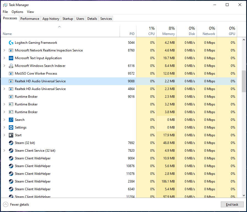247x212 pixels.
Task: Expand Microsoft Text Input Application
Action: click(4, 58)
